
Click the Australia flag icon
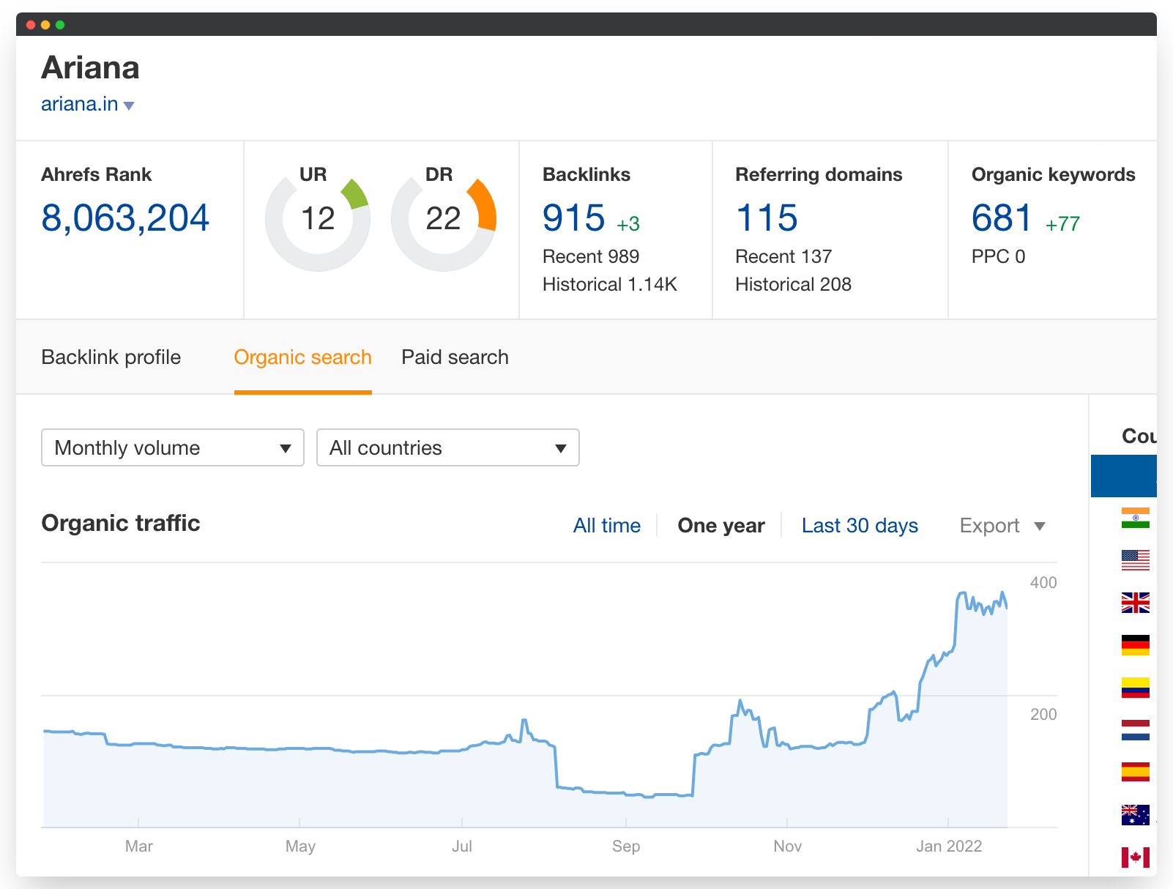[x=1135, y=814]
